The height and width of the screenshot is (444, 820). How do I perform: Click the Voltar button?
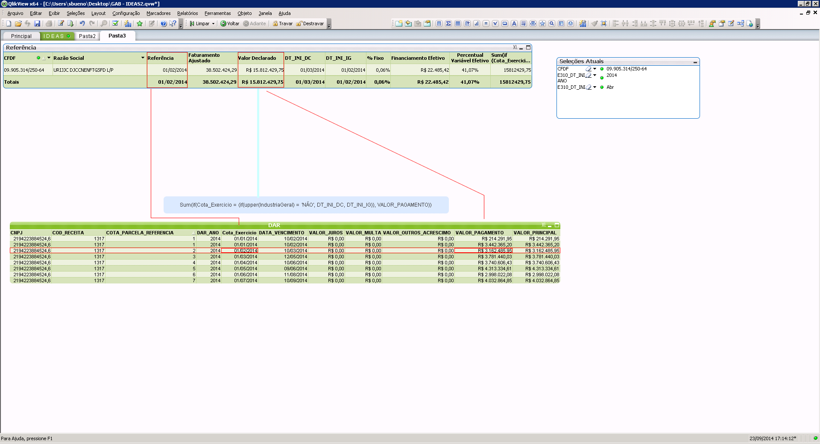coord(230,23)
